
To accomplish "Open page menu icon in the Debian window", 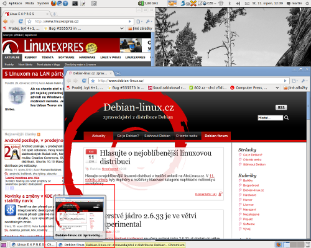I will click(x=295, y=81).
